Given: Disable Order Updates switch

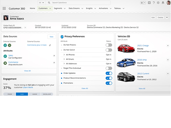Looking at the screenshot, I should [109, 73].
